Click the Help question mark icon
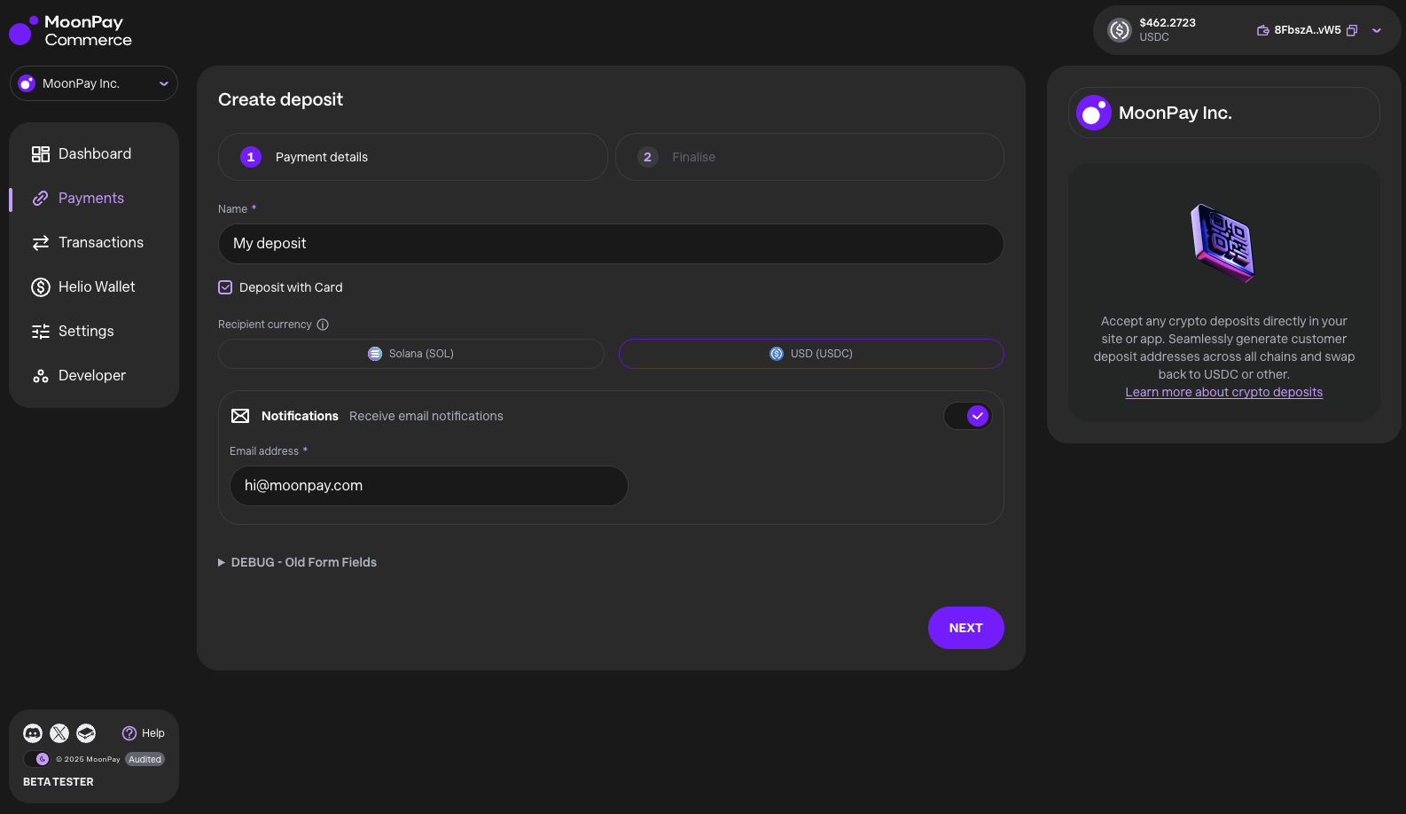 [129, 733]
